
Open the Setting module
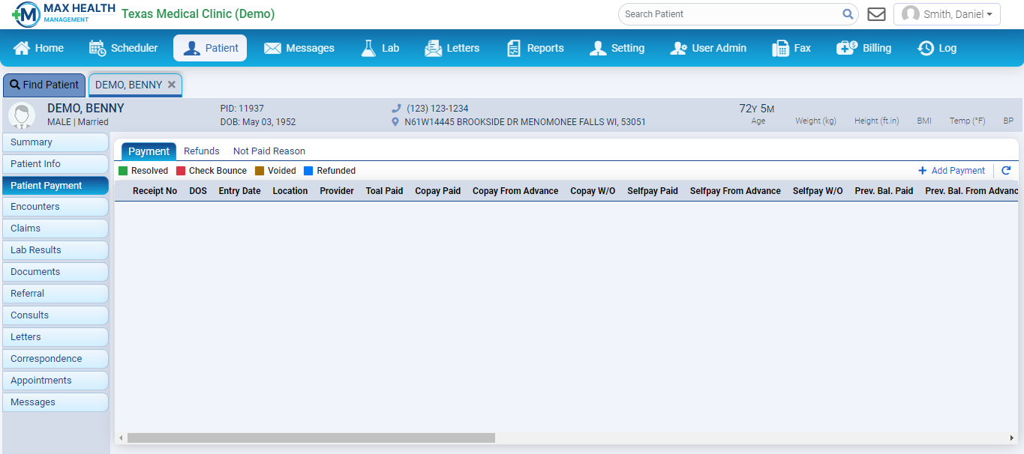(617, 48)
